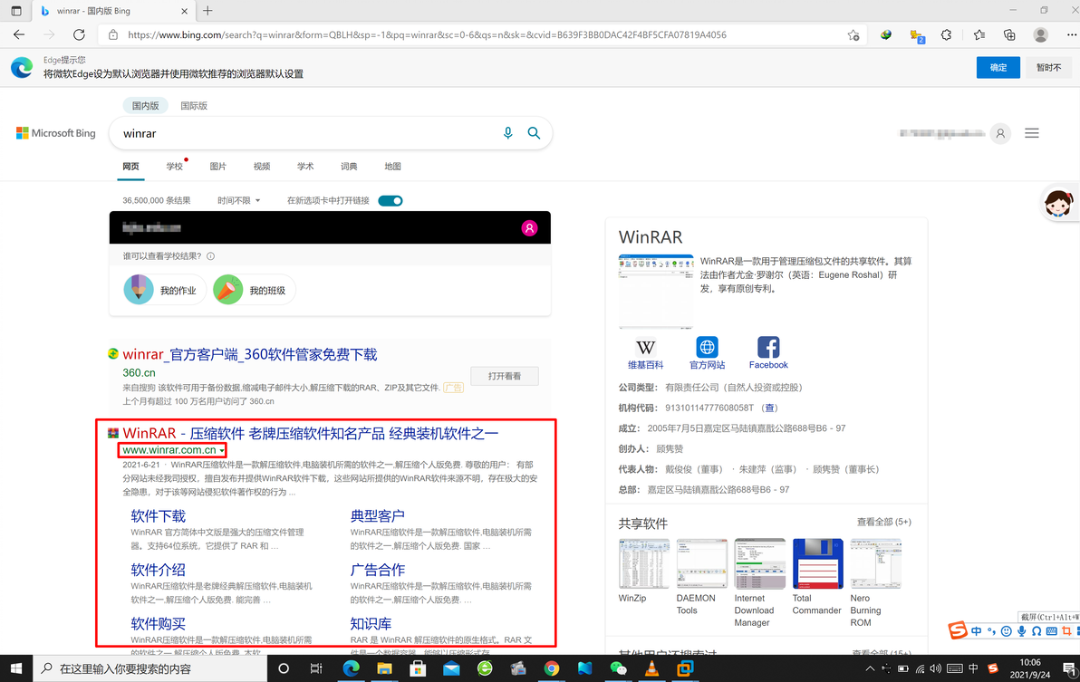
Task: Start voice search with the microphone icon
Action: [x=507, y=133]
